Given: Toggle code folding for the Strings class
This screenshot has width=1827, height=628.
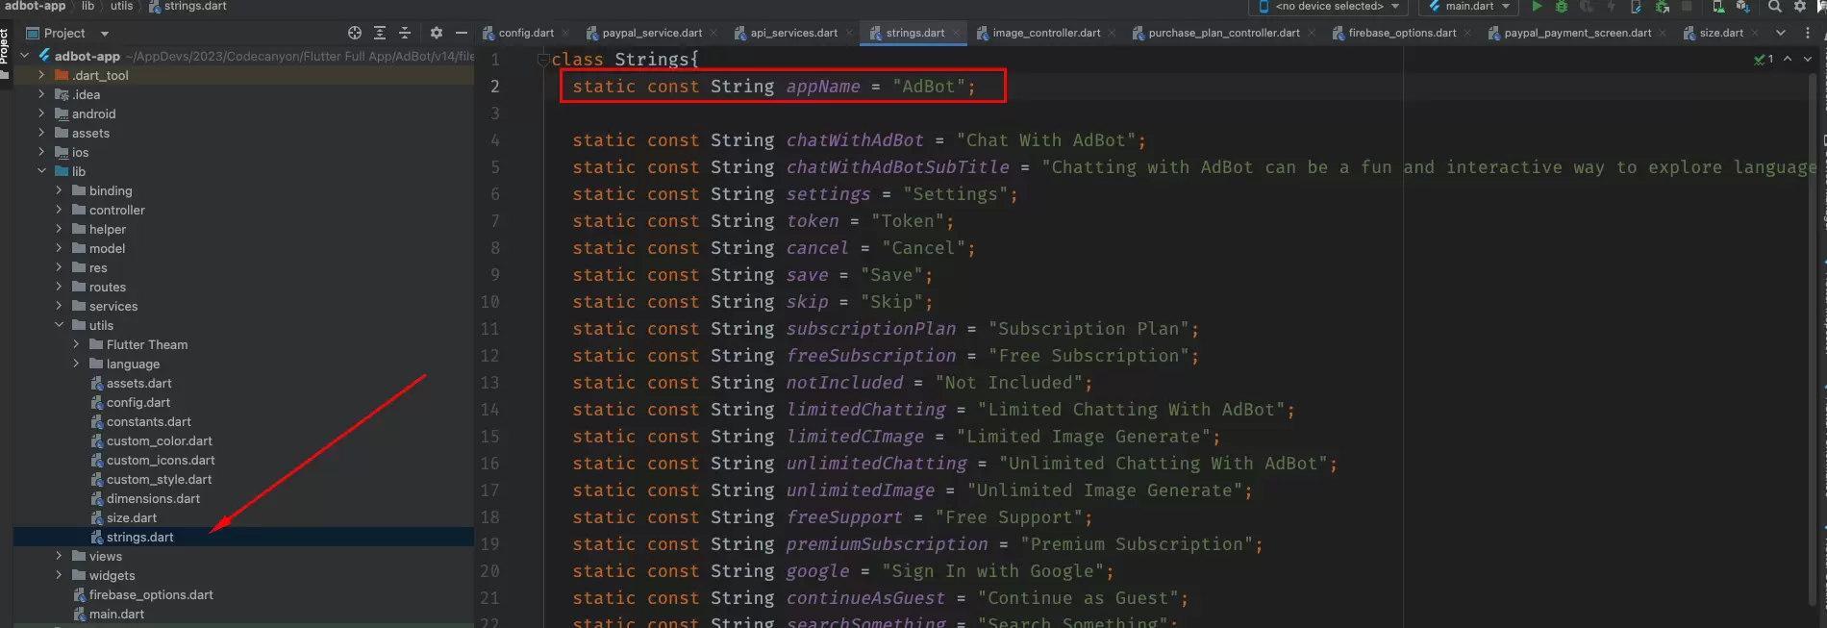Looking at the screenshot, I should point(543,60).
